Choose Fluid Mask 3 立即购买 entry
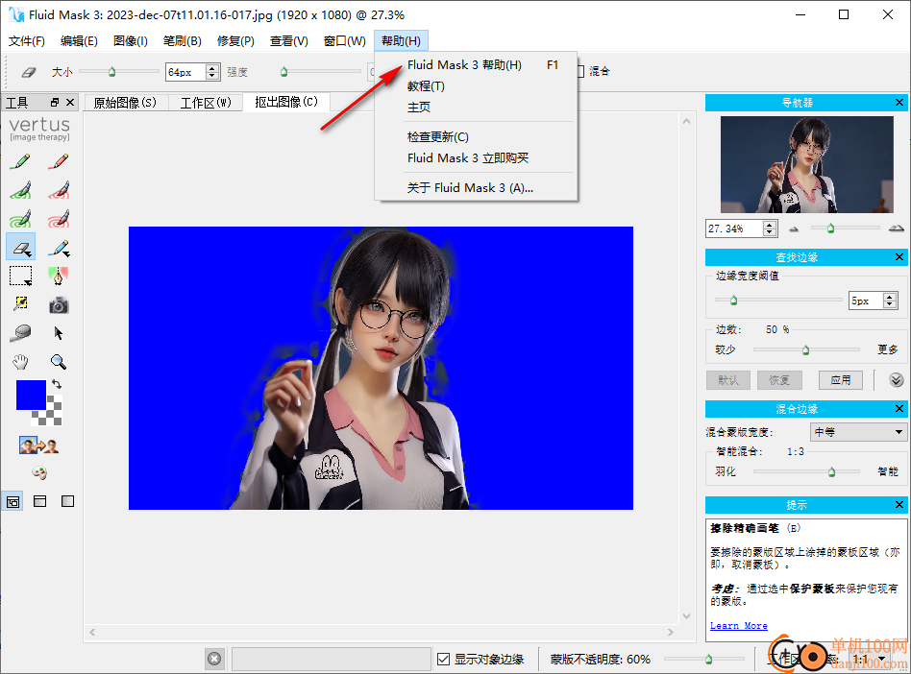This screenshot has width=911, height=674. click(476, 157)
